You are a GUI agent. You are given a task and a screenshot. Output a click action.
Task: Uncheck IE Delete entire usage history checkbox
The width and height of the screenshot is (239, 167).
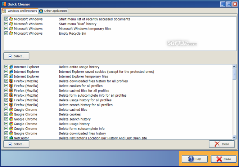coord(6,67)
